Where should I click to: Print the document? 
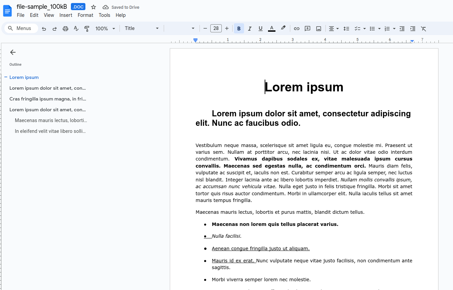pos(65,29)
